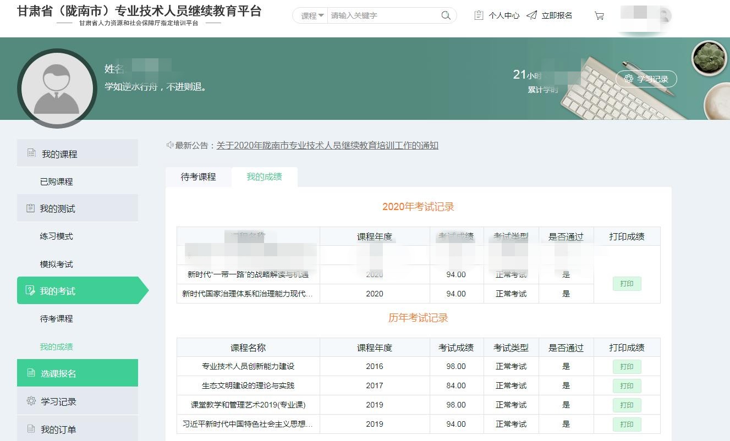
Task: Open the shopping cart icon
Action: click(x=599, y=16)
